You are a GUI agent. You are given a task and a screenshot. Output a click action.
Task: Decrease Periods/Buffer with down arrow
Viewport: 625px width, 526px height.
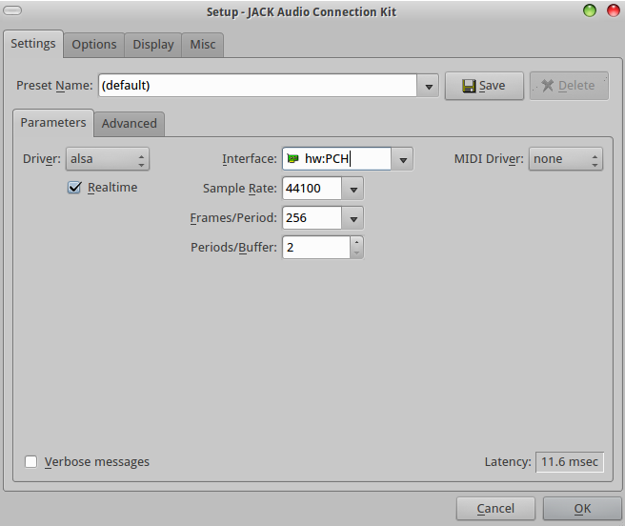(356, 253)
